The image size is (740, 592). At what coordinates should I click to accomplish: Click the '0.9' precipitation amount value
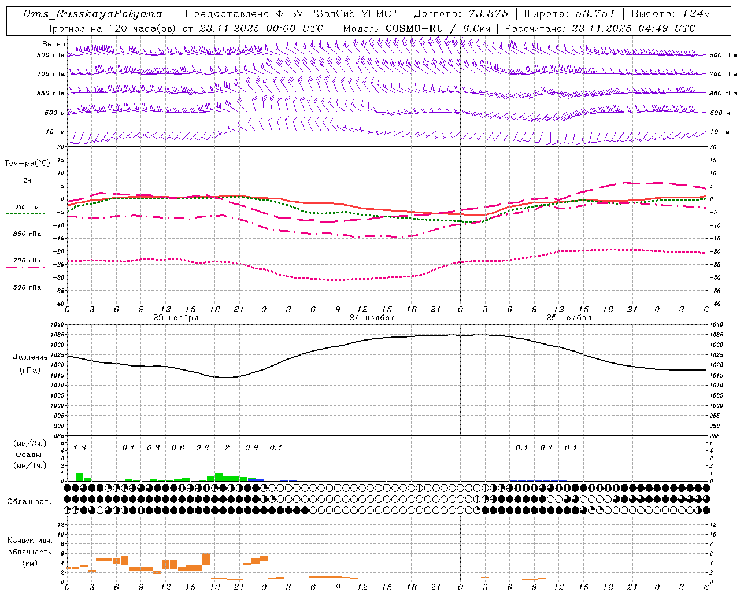(x=251, y=447)
